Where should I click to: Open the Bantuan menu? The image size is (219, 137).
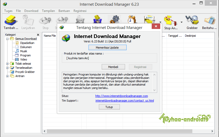point(64,11)
